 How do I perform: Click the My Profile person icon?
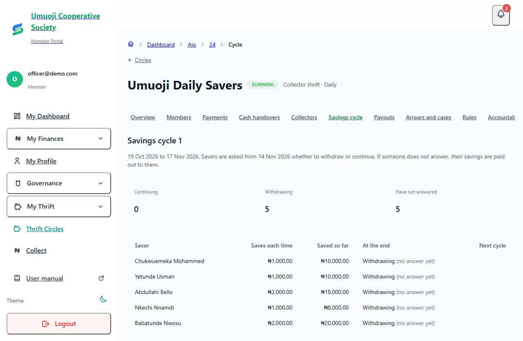17,161
